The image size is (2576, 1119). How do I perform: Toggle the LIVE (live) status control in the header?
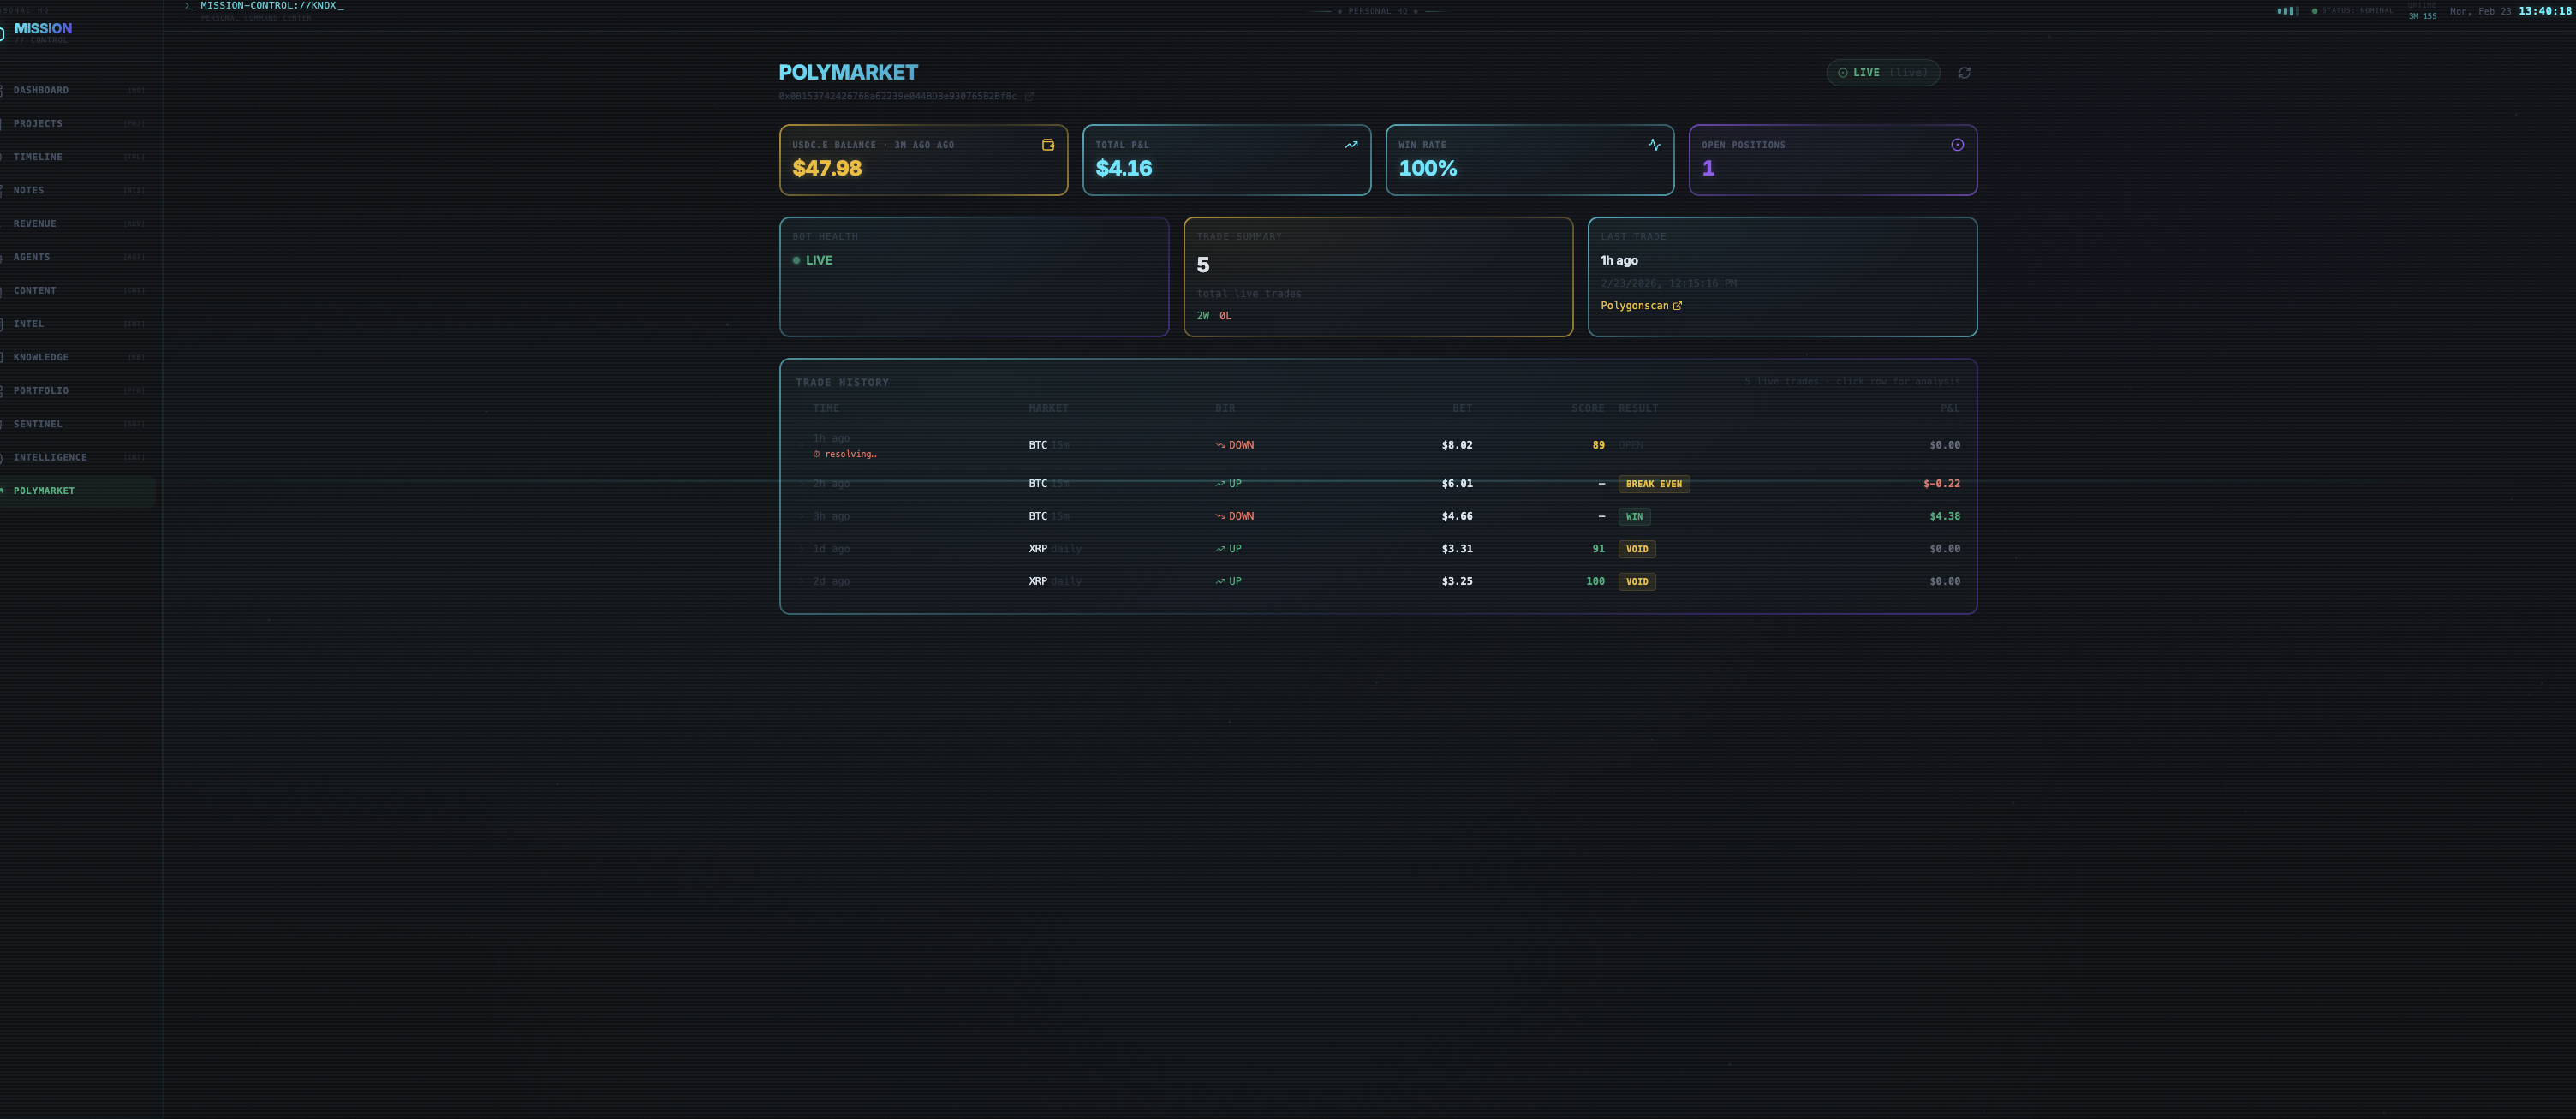pyautogui.click(x=1883, y=73)
